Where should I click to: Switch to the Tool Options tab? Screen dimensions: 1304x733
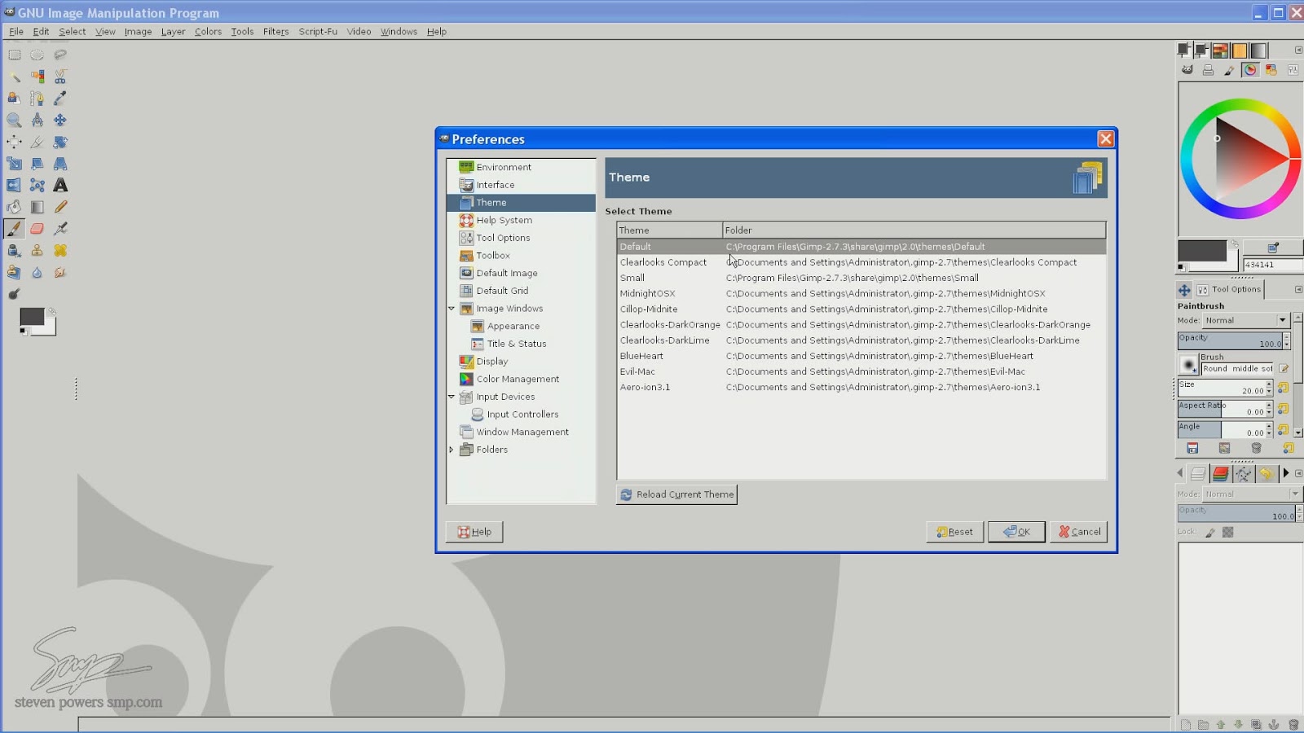1228,289
